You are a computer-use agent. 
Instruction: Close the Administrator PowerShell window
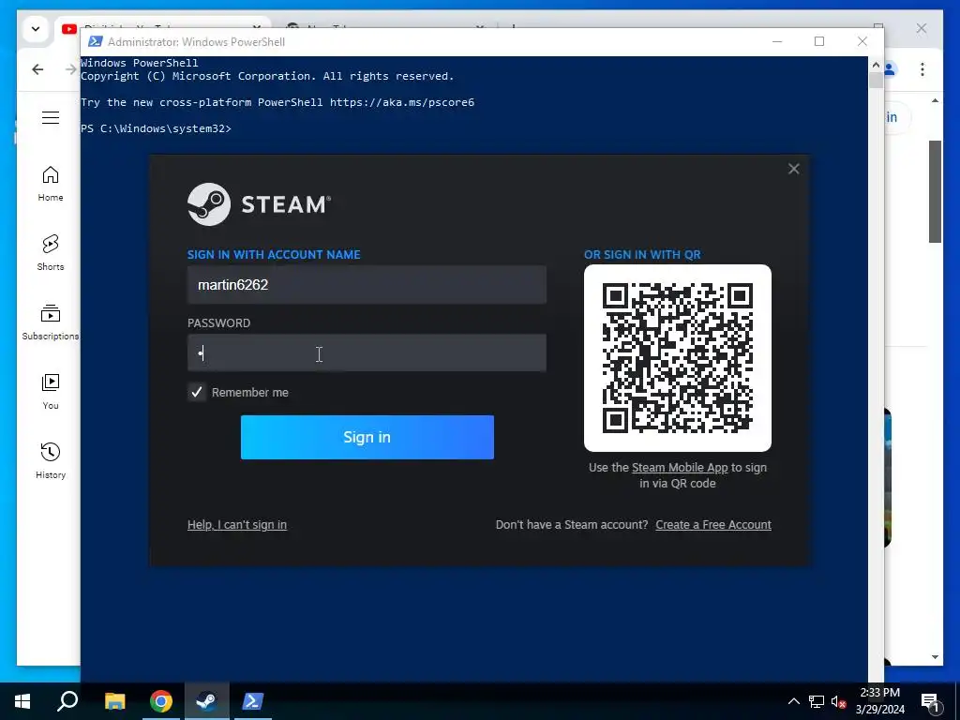pyautogui.click(x=862, y=41)
